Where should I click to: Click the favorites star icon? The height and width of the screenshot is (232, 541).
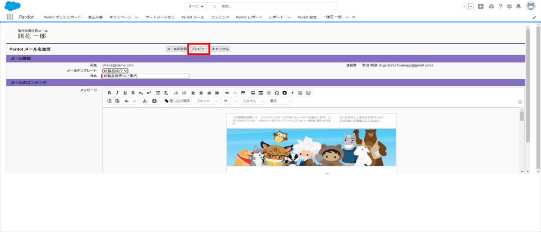465,6
